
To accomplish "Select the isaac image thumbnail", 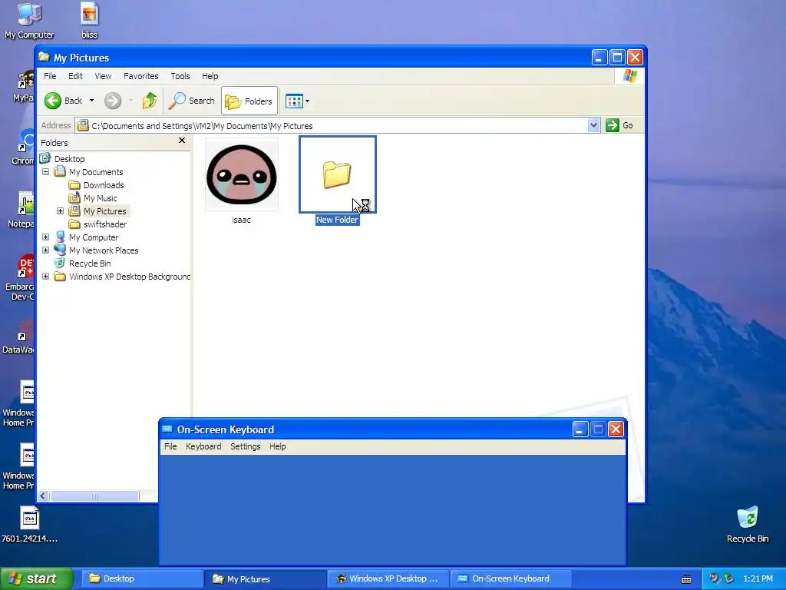I will pyautogui.click(x=241, y=174).
